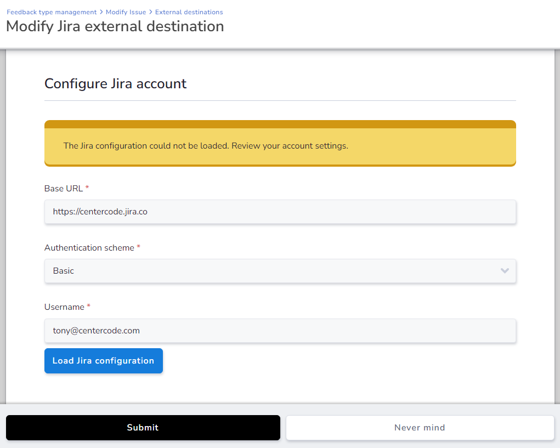Focus the Username input field
This screenshot has height=448, width=560.
coord(280,331)
